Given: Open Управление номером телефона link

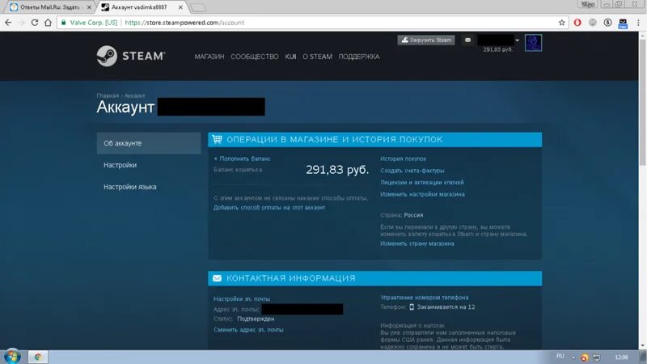Looking at the screenshot, I should click(424, 297).
